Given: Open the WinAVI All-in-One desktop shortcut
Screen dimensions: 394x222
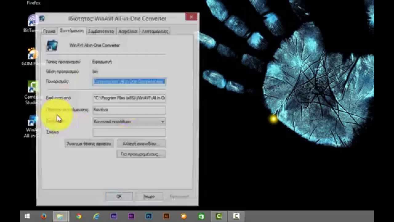Looking at the screenshot, I should [x=32, y=127].
